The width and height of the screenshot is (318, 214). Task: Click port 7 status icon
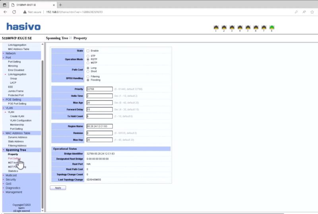click(264, 27)
